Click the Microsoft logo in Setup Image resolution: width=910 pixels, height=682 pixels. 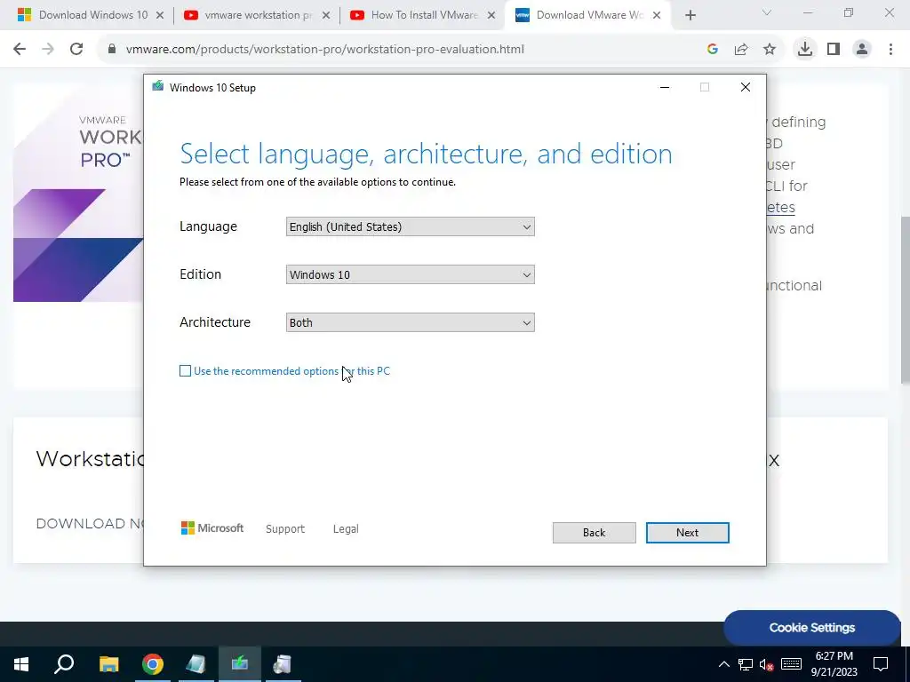point(212,528)
